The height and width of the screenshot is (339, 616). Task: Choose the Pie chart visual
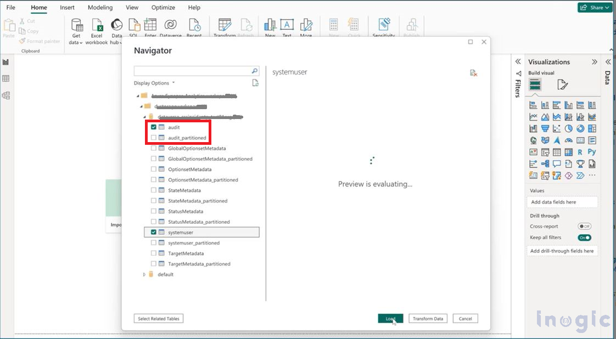(568, 128)
